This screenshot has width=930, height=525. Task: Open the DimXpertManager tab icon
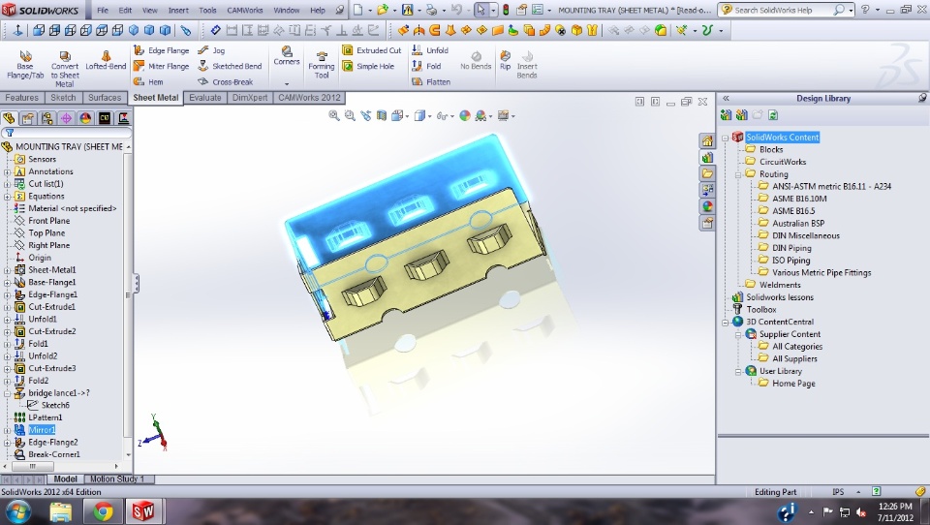[x=66, y=118]
